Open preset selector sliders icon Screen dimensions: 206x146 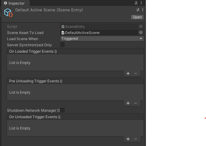(138, 10)
